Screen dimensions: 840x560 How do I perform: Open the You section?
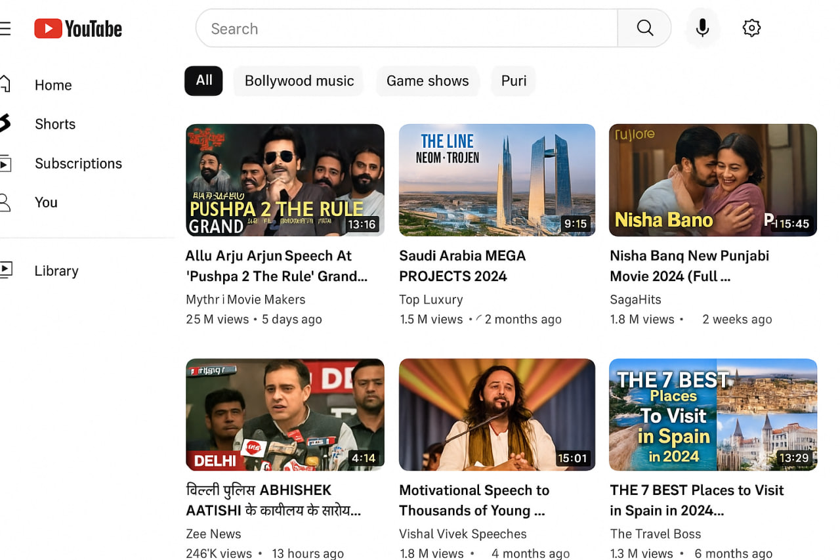46,202
